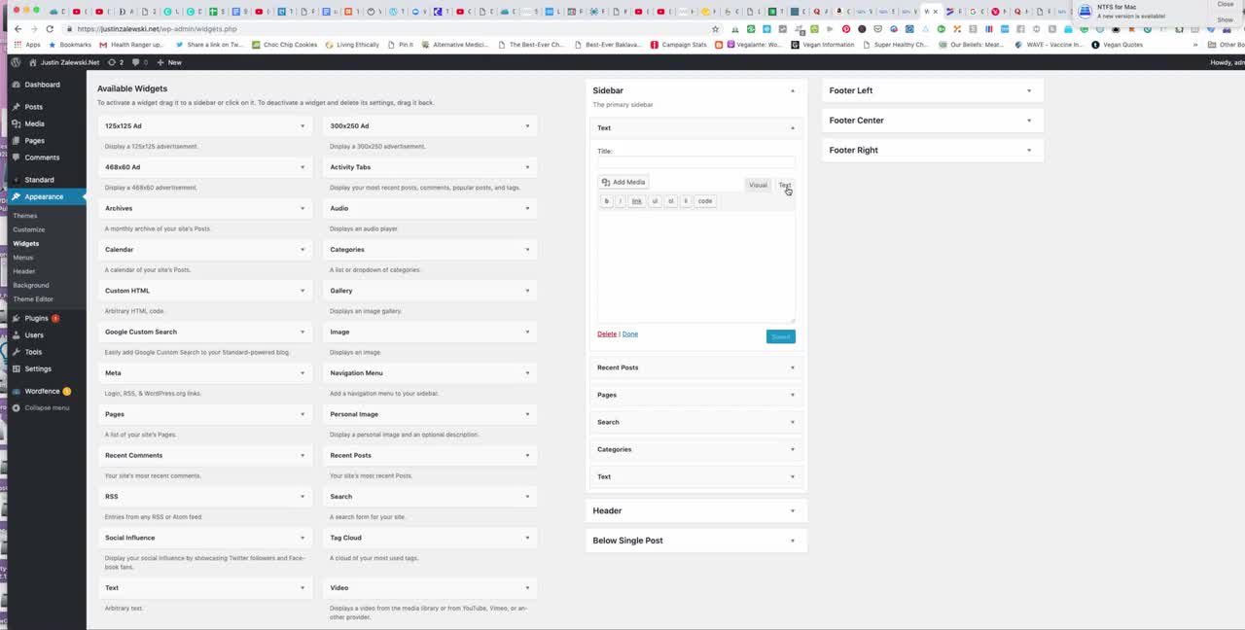Go to Media in the admin menu
The width and height of the screenshot is (1245, 630).
coord(34,123)
